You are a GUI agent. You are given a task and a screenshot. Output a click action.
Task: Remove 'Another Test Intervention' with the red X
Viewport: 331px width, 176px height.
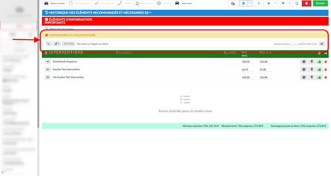coord(326,70)
